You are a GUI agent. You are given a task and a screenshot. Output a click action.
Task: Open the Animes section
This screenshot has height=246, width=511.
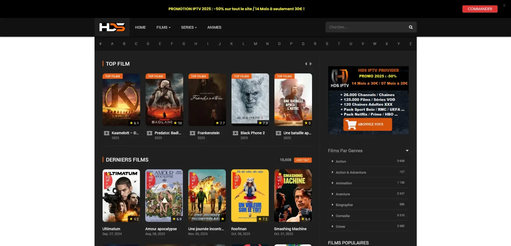214,27
